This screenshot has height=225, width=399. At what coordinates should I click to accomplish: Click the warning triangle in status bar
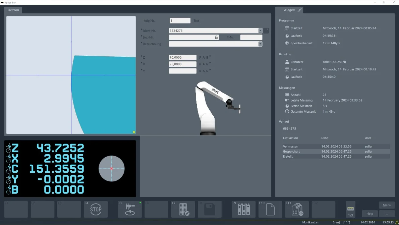[397, 222]
